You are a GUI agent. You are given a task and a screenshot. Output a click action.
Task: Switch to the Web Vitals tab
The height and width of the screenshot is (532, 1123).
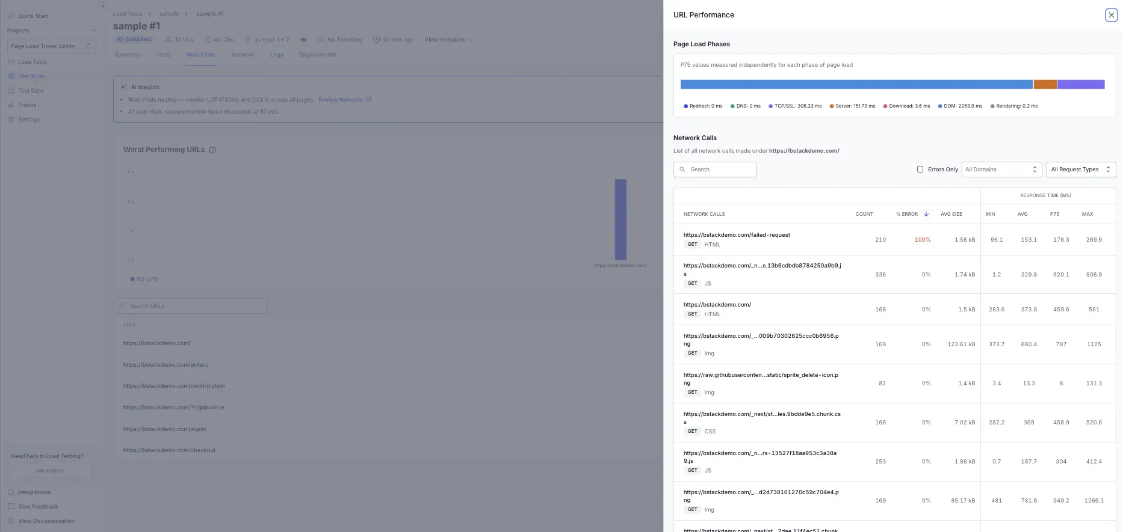[x=201, y=55]
